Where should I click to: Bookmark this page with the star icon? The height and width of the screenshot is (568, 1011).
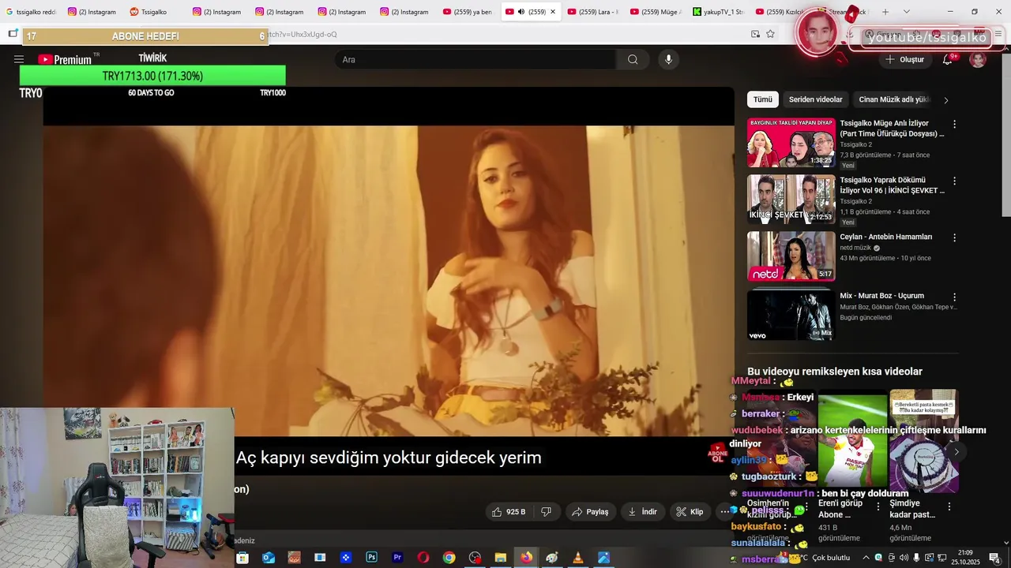[x=770, y=34]
